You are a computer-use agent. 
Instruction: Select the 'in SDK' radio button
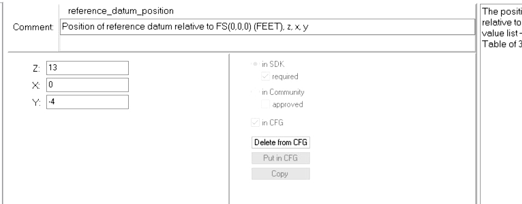point(255,64)
